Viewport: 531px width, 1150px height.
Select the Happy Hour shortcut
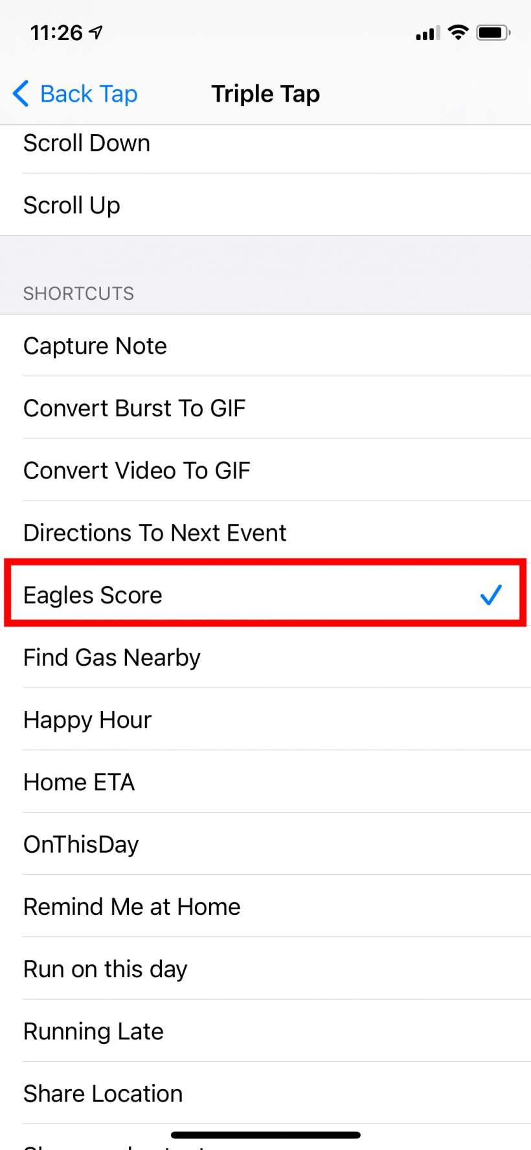click(x=87, y=719)
